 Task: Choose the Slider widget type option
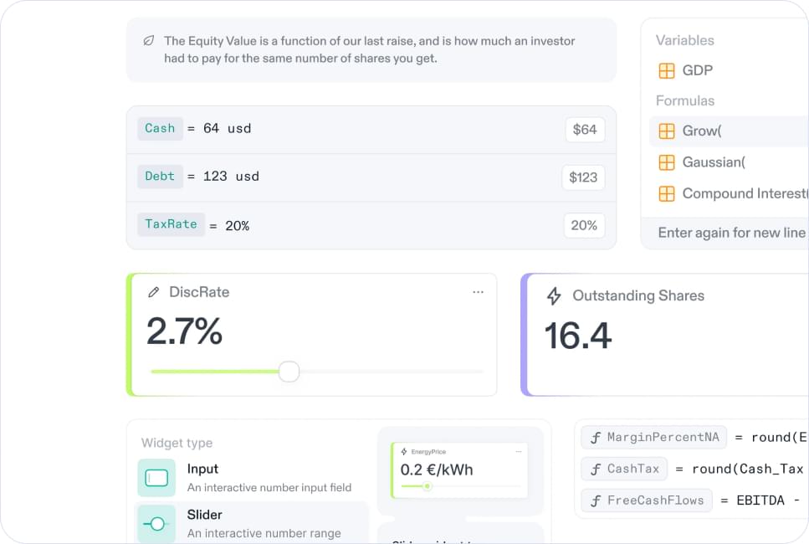[253, 524]
